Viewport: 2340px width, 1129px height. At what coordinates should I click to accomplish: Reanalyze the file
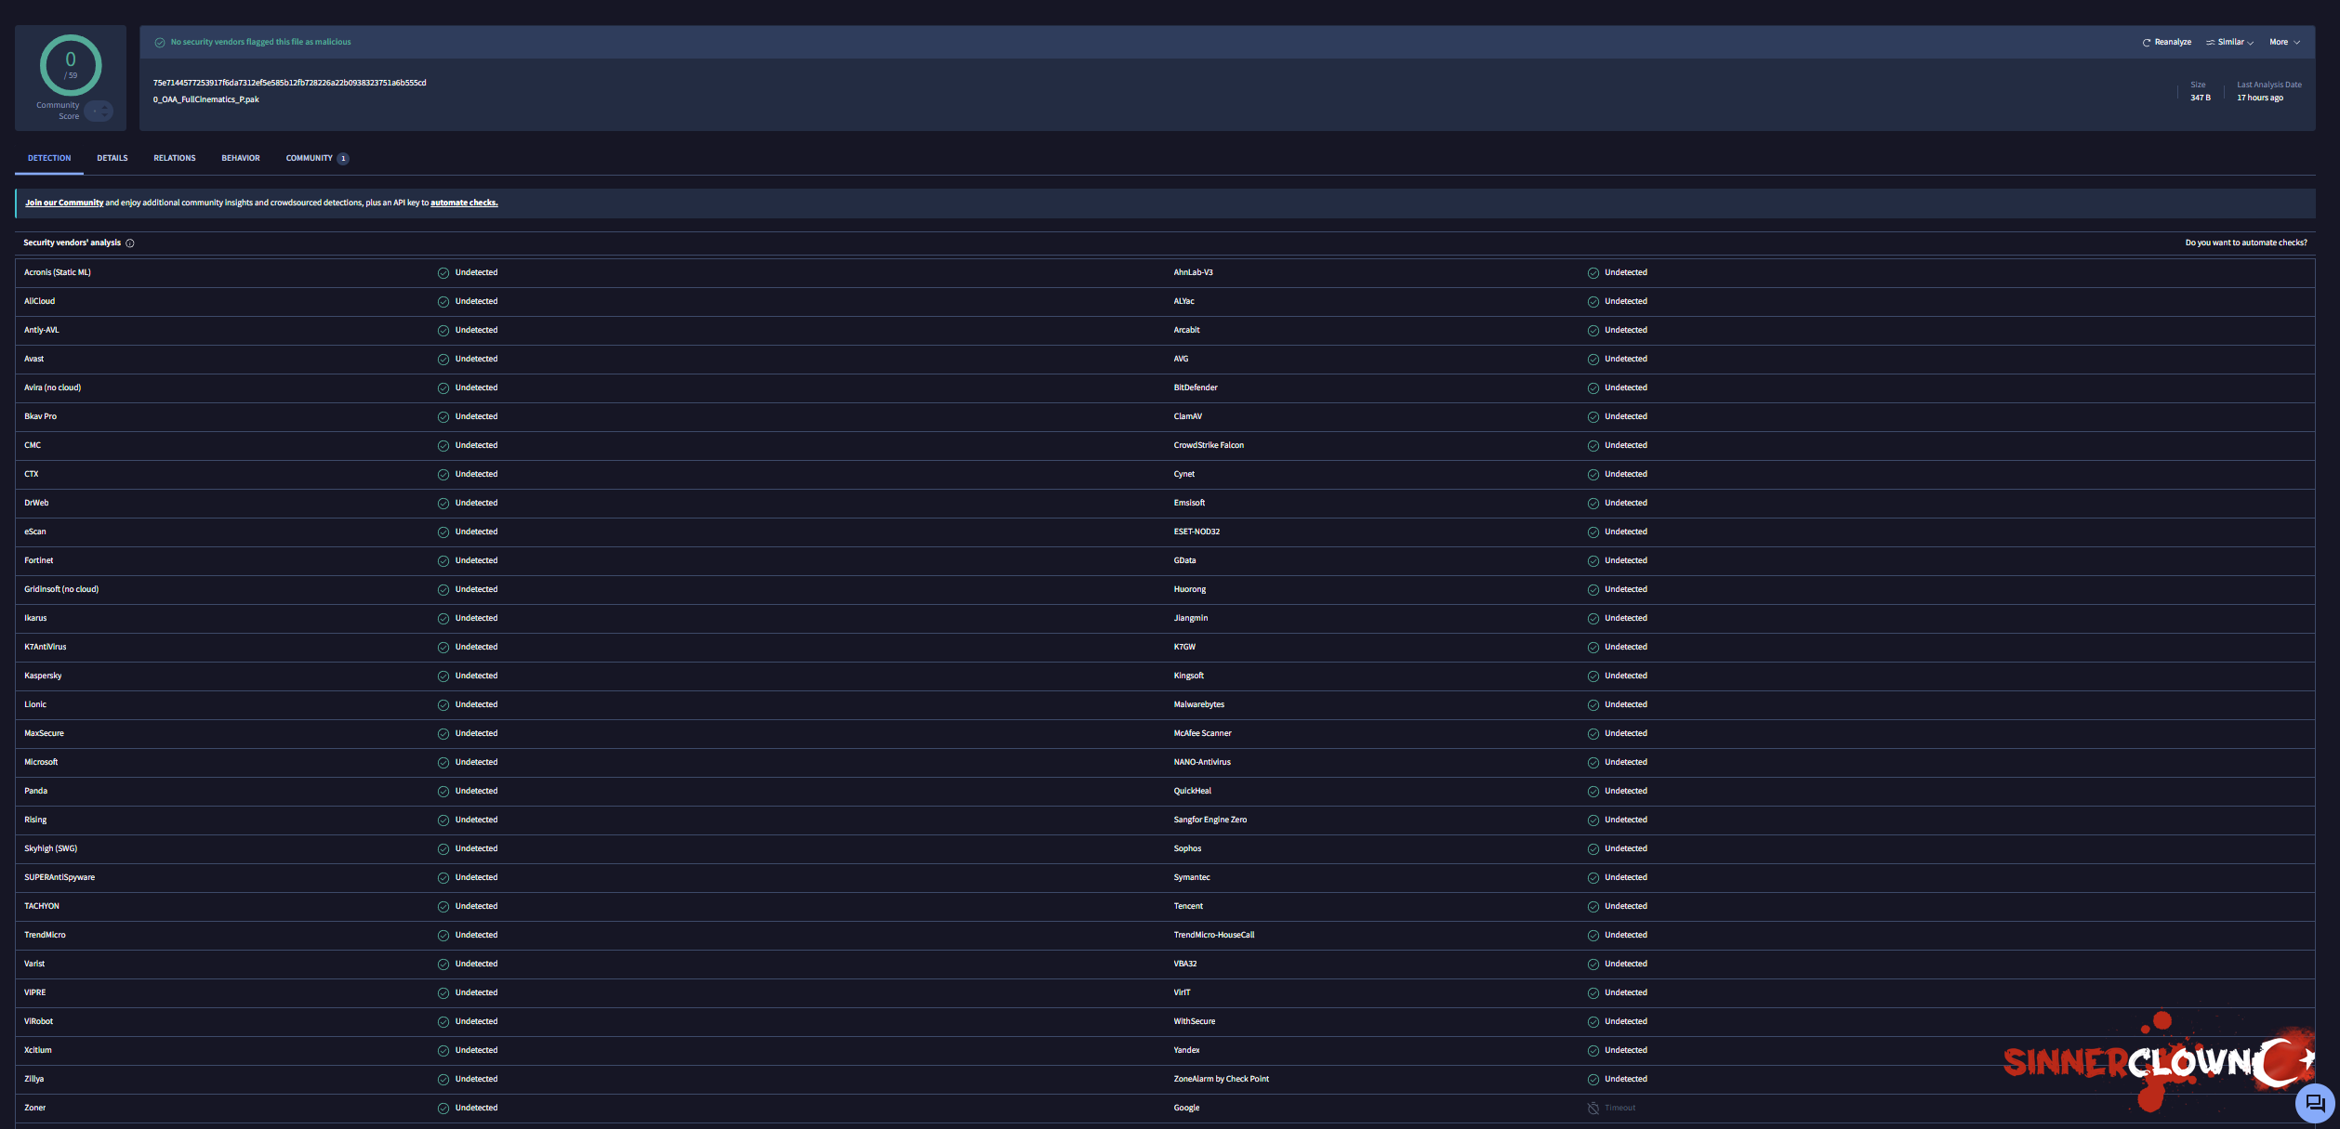(x=2167, y=42)
